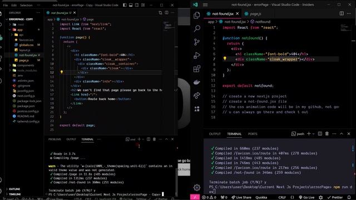This screenshot has height=200, width=356.
Task: Expand api folder in explorer
Action: pyautogui.click(x=21, y=34)
